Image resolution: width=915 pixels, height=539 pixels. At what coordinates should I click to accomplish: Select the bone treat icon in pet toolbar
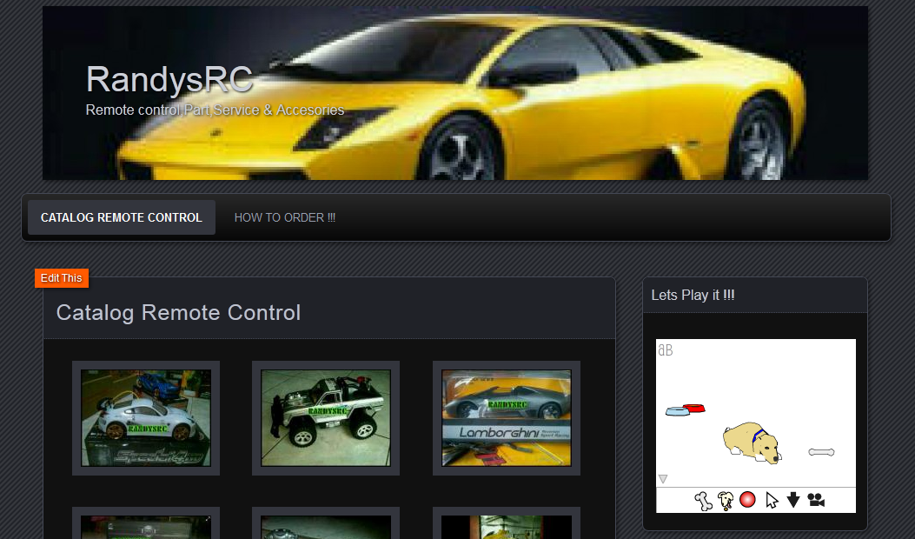point(703,501)
